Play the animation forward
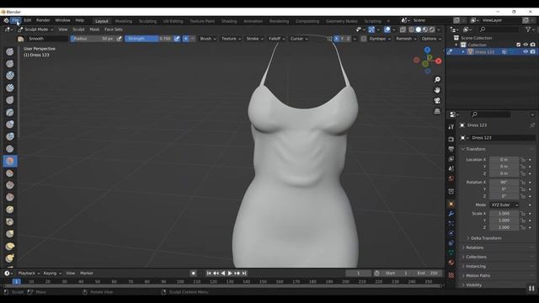 pyautogui.click(x=230, y=273)
